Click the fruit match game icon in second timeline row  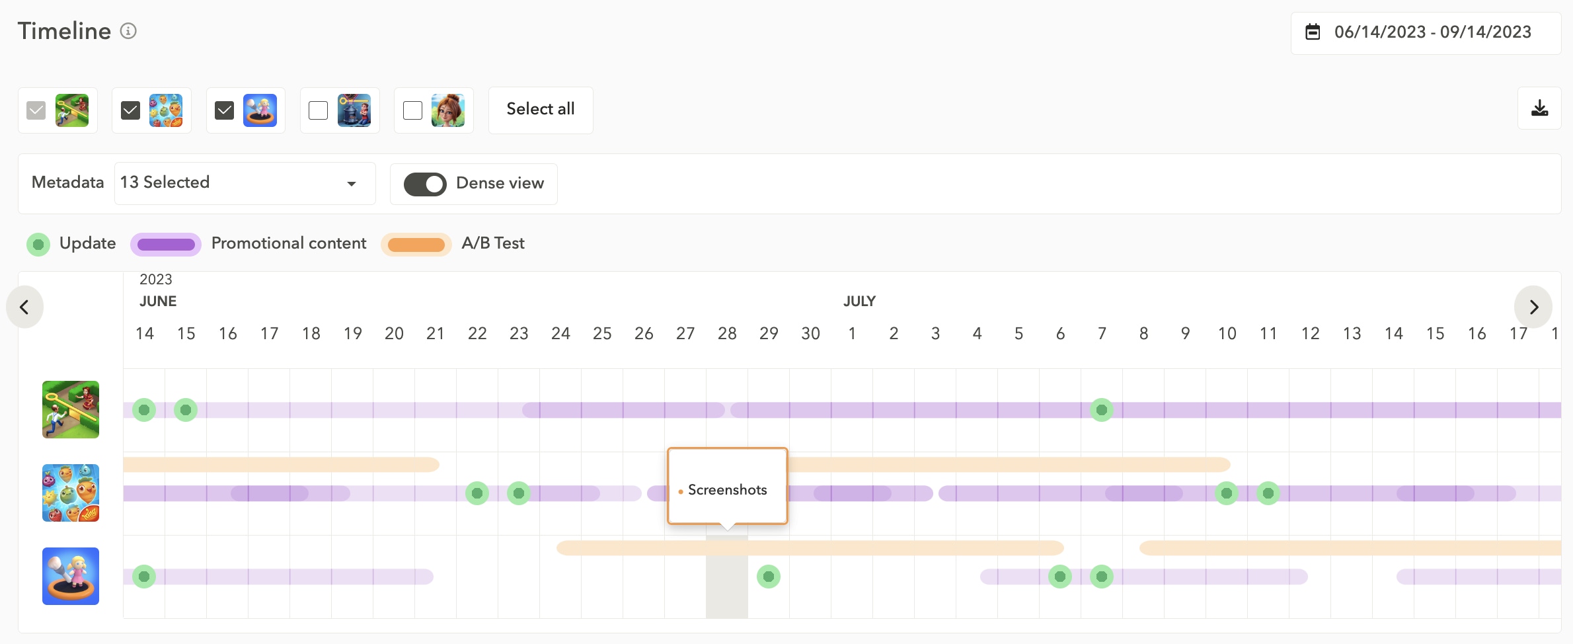click(71, 493)
